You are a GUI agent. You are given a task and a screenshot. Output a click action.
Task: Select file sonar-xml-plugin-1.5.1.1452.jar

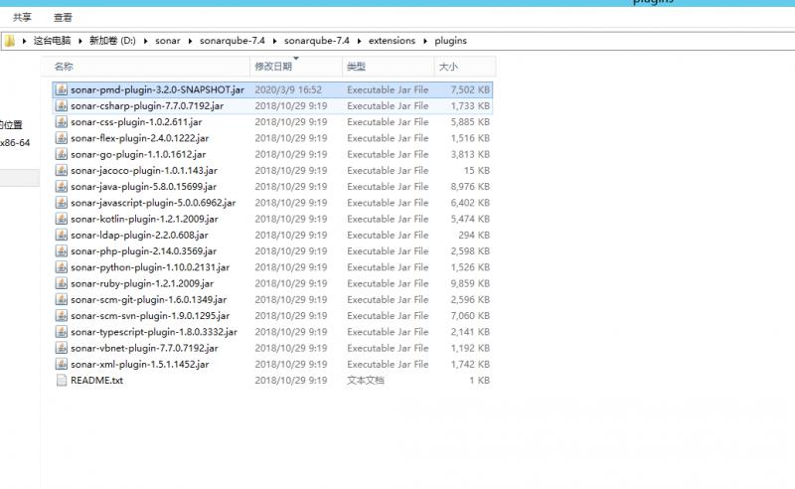[140, 364]
